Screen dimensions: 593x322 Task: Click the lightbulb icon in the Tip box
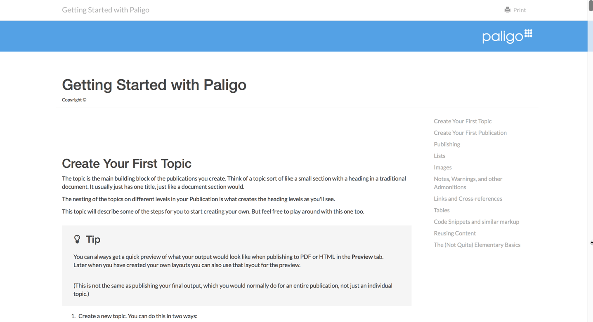(77, 239)
